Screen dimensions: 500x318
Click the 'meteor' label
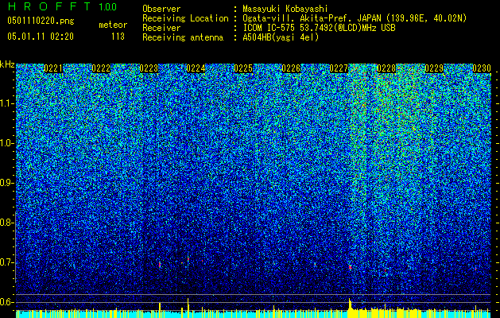113,25
